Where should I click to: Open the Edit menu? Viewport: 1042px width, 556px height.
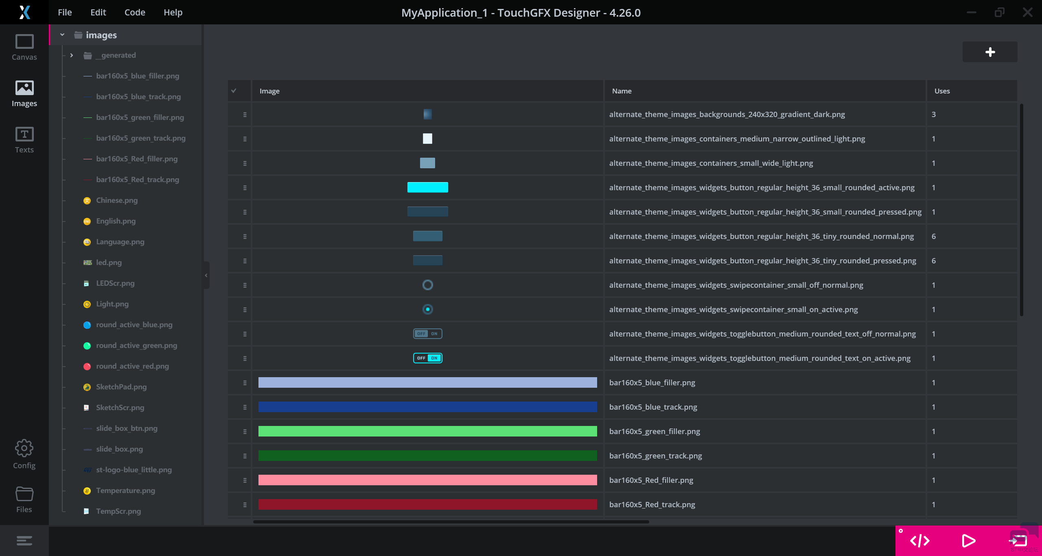(x=98, y=12)
